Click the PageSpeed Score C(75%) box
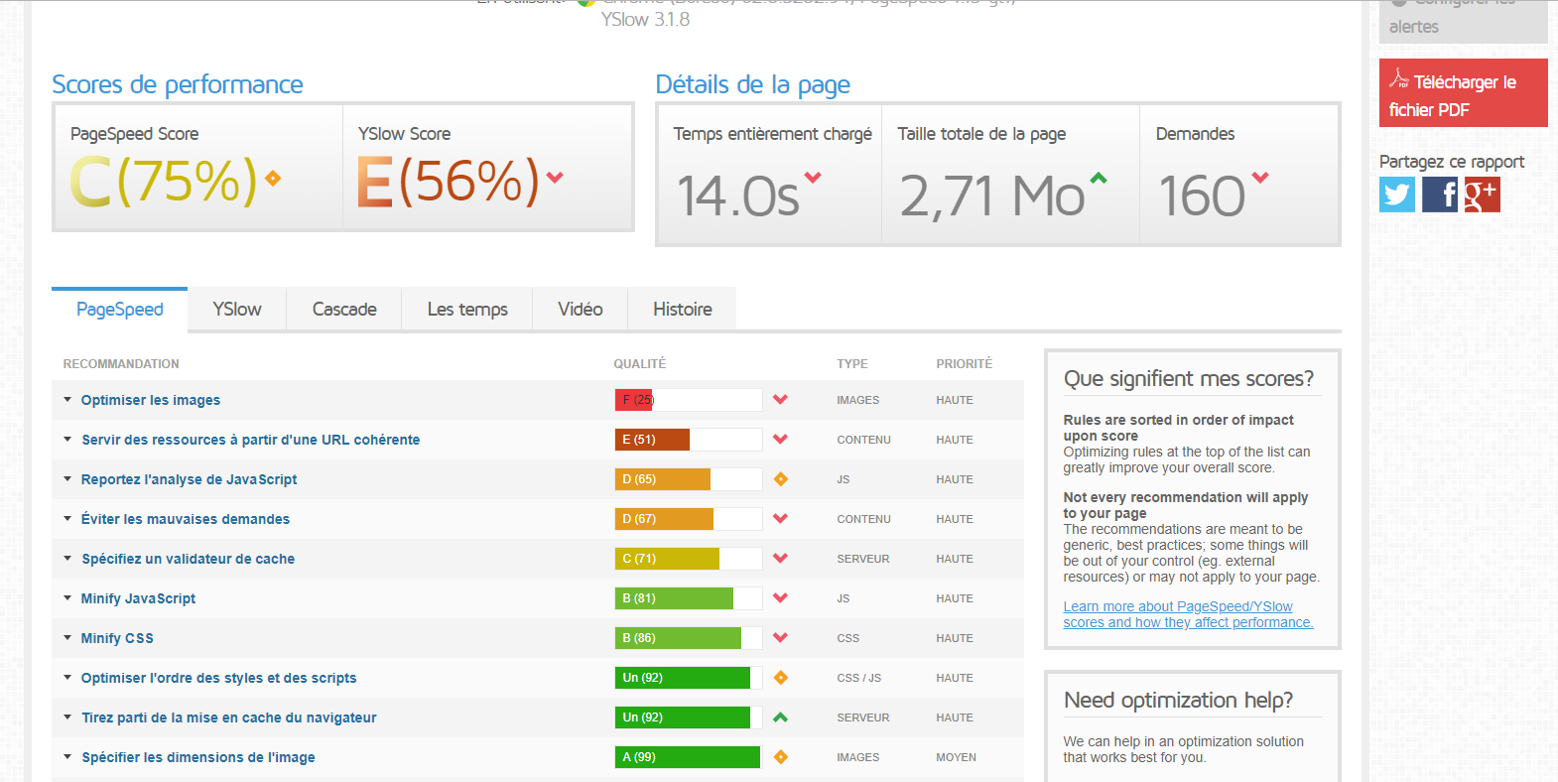1558x782 pixels. click(x=198, y=167)
